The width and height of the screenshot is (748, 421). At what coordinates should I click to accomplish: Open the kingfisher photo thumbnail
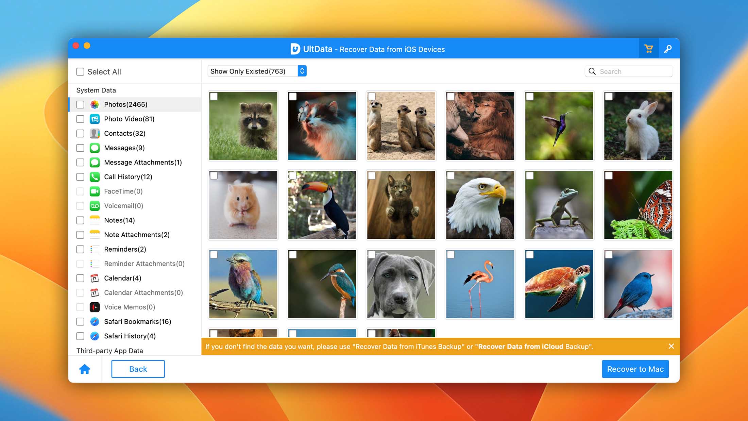click(x=322, y=284)
